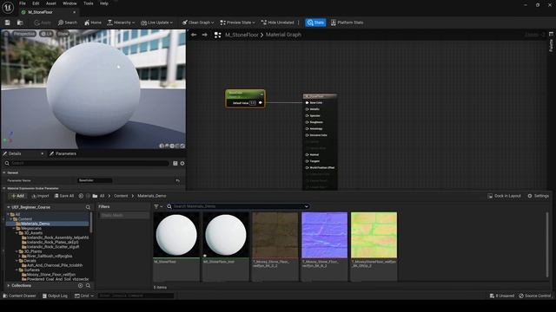This screenshot has height=312, width=556.
Task: Click the Tangent input pin
Action: pos(307,161)
